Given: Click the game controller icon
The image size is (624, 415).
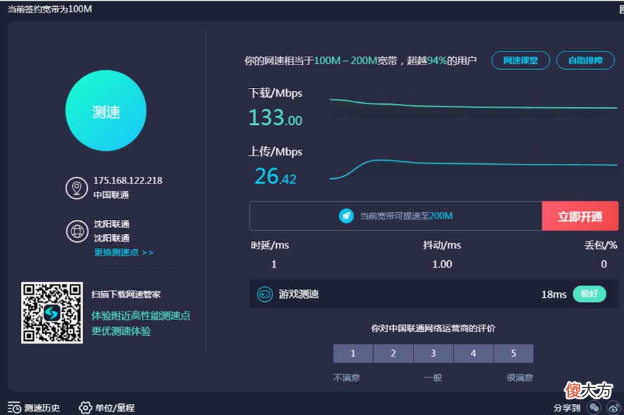Looking at the screenshot, I should pos(265,294).
